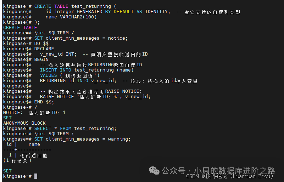Click the NOTICE output showing 插入的新ID: 1
284x182 pixels.
pos(34,113)
